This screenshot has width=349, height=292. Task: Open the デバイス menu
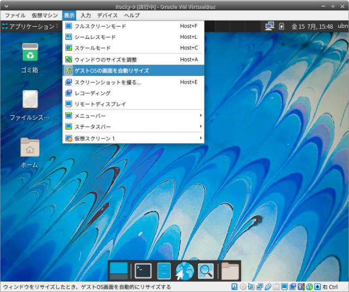pos(107,15)
